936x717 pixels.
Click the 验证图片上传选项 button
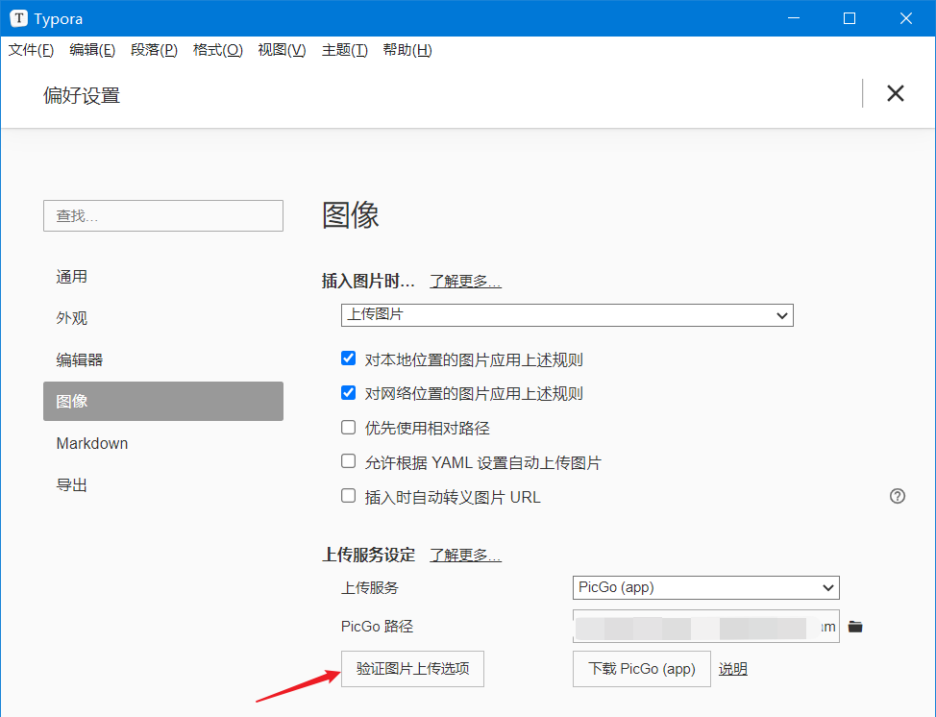411,668
